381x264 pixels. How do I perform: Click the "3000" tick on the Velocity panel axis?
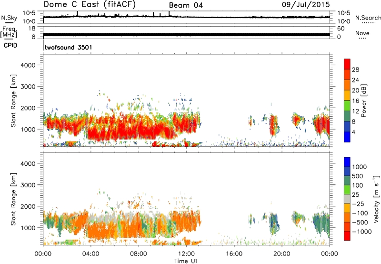click(28, 185)
